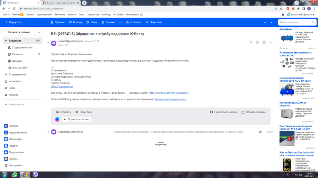Screen dimensions: 318x178
Task: Click Предложить звонок
Action: click(223, 112)
